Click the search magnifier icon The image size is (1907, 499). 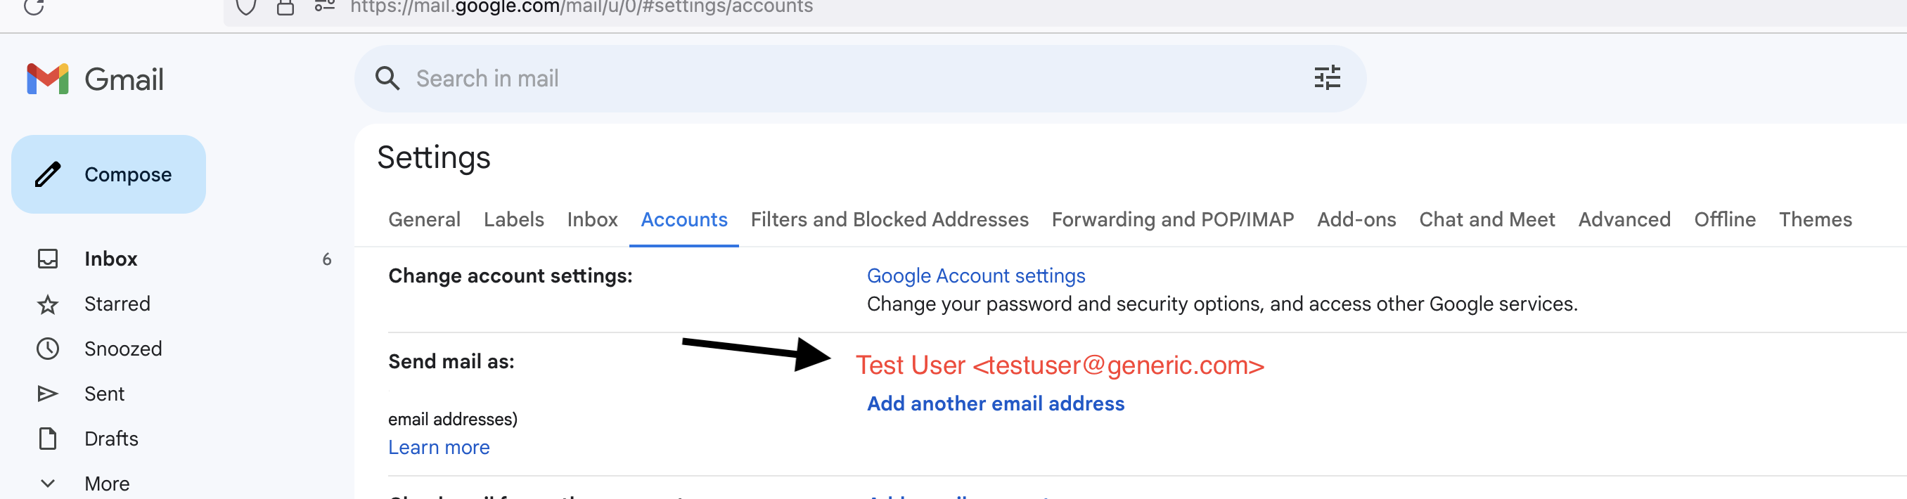coord(387,79)
